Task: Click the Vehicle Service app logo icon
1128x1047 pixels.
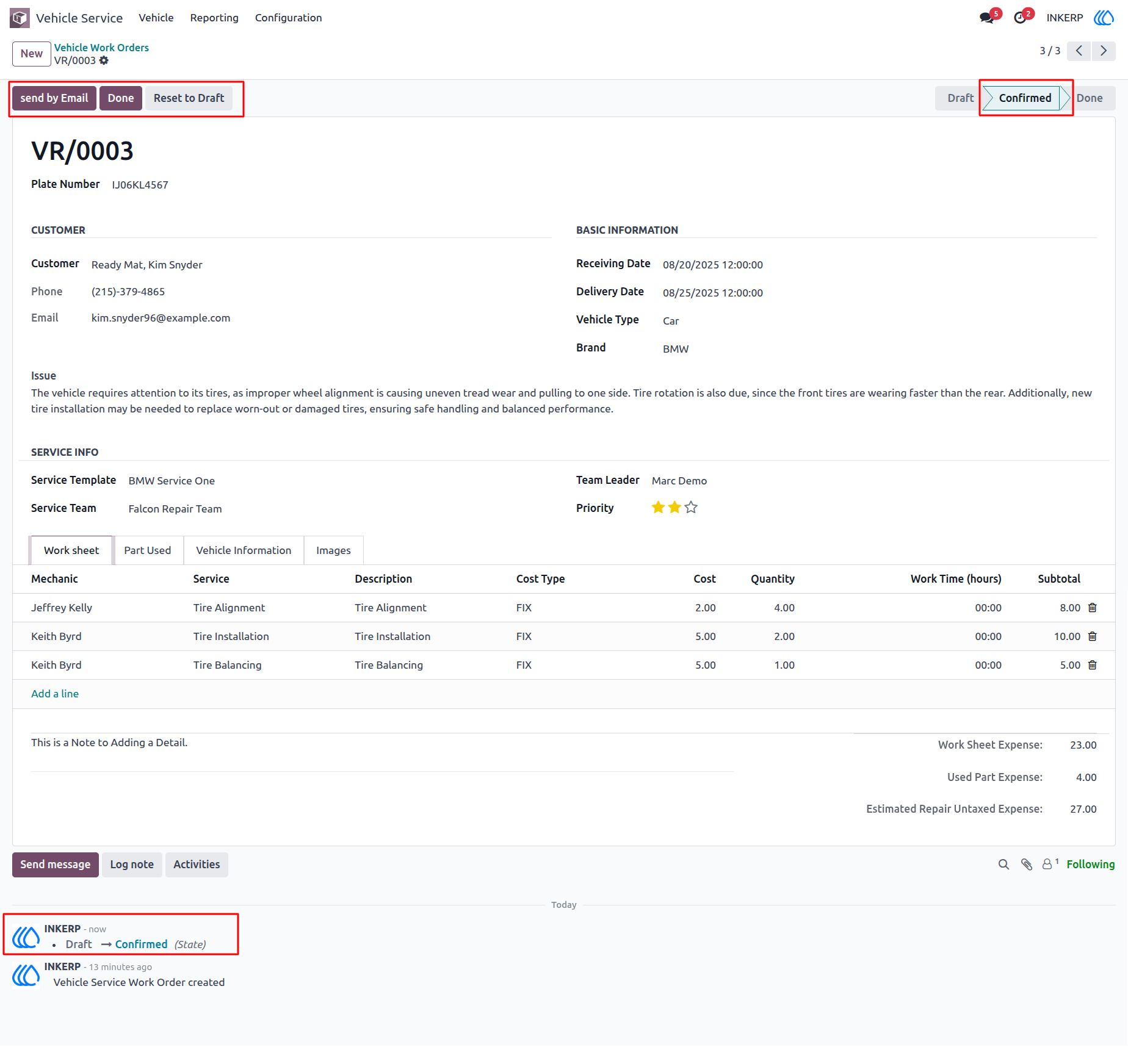Action: point(20,18)
